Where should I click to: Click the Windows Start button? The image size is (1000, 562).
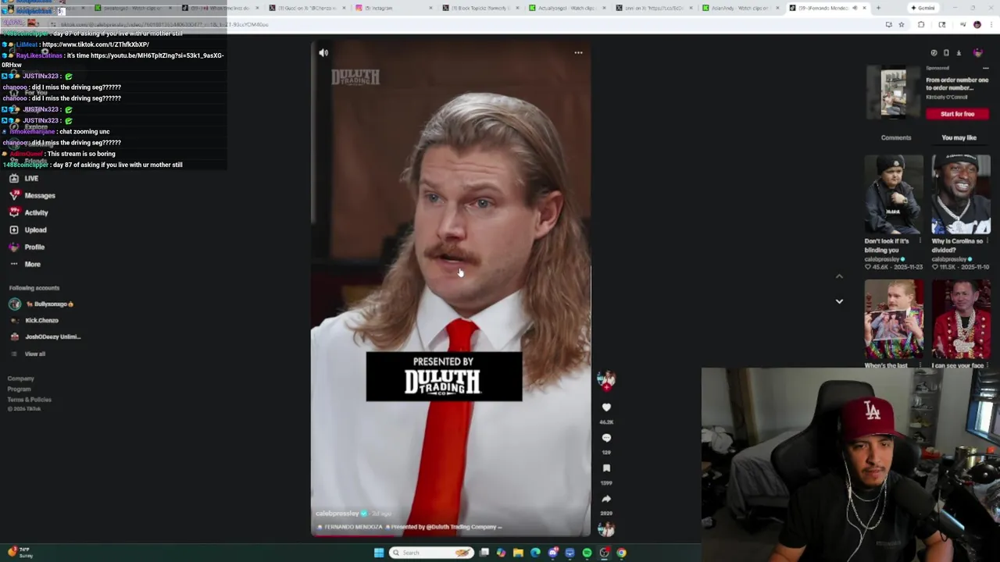pos(379,553)
